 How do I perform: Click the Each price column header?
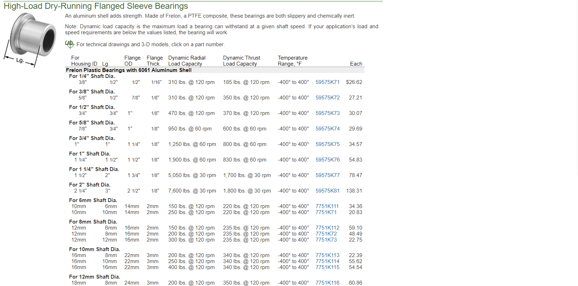[356, 64]
